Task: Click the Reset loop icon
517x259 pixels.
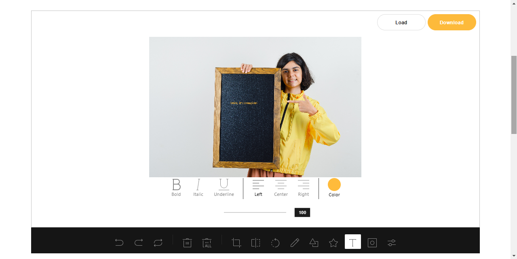Action: 158,242
